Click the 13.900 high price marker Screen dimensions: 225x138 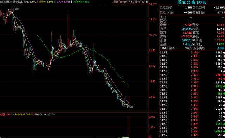(x=15, y=9)
